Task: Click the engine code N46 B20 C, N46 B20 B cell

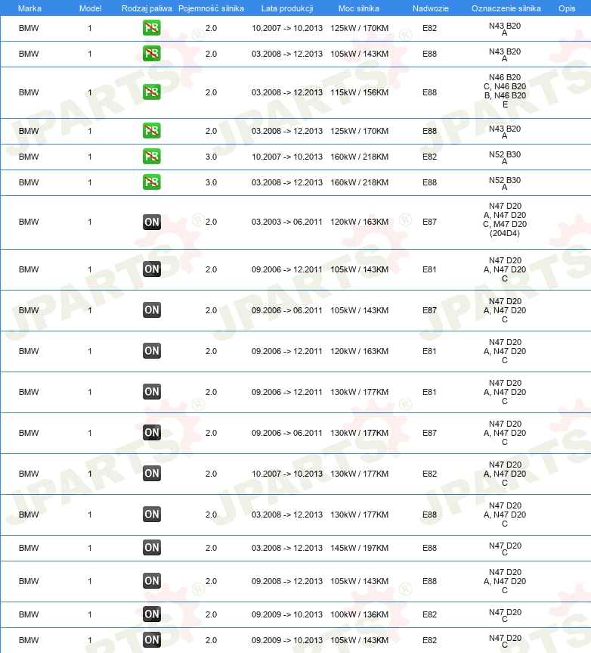Action: coord(505,91)
